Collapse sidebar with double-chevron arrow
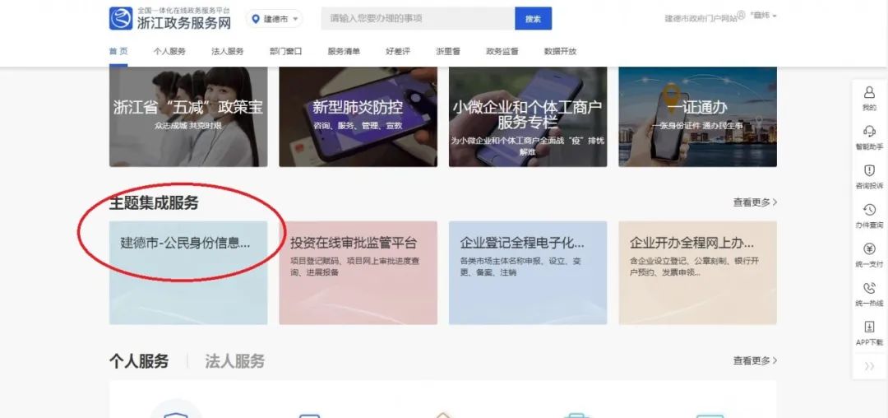This screenshot has width=888, height=418. (x=869, y=366)
